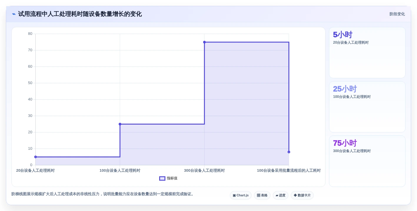
Task: Click the data point at value 5
Action: (x=36, y=157)
